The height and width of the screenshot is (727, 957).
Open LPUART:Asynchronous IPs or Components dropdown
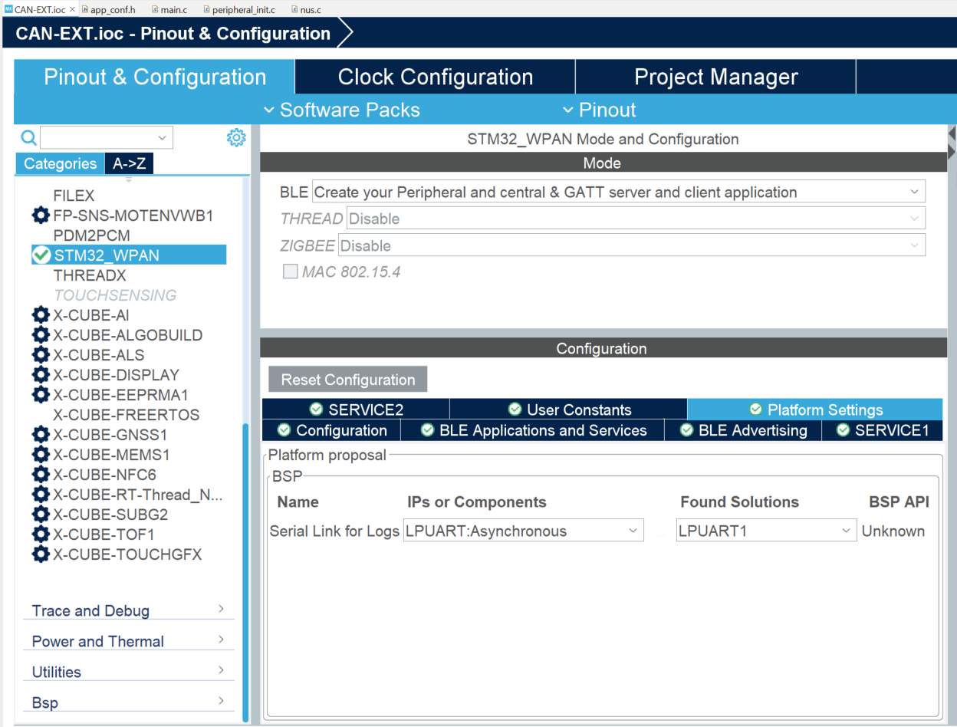coord(524,531)
